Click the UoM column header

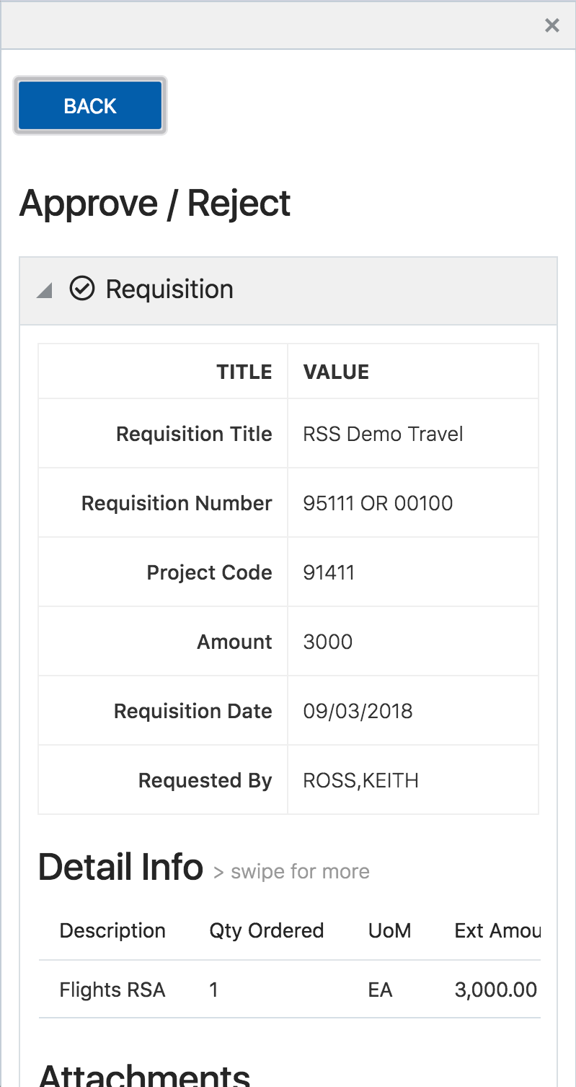389,930
